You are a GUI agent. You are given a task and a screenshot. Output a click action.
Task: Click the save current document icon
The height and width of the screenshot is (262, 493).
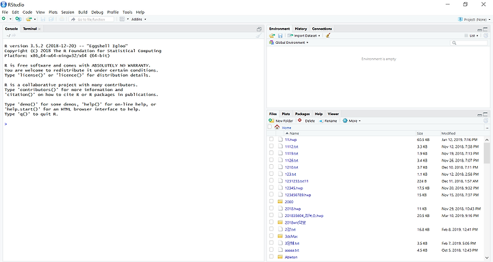click(x=42, y=19)
